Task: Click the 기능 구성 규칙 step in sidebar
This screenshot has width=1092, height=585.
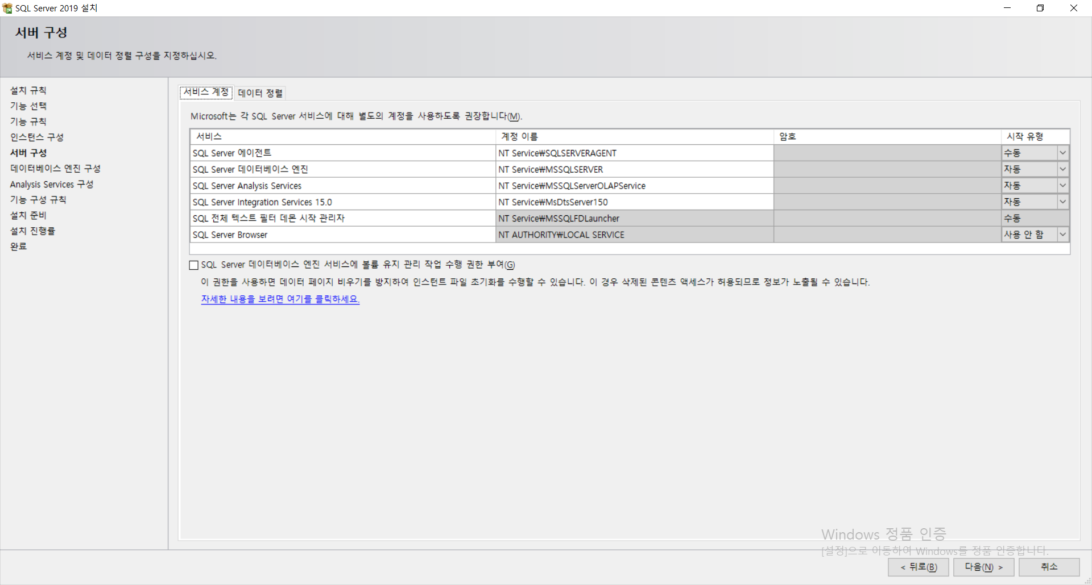Action: [38, 200]
